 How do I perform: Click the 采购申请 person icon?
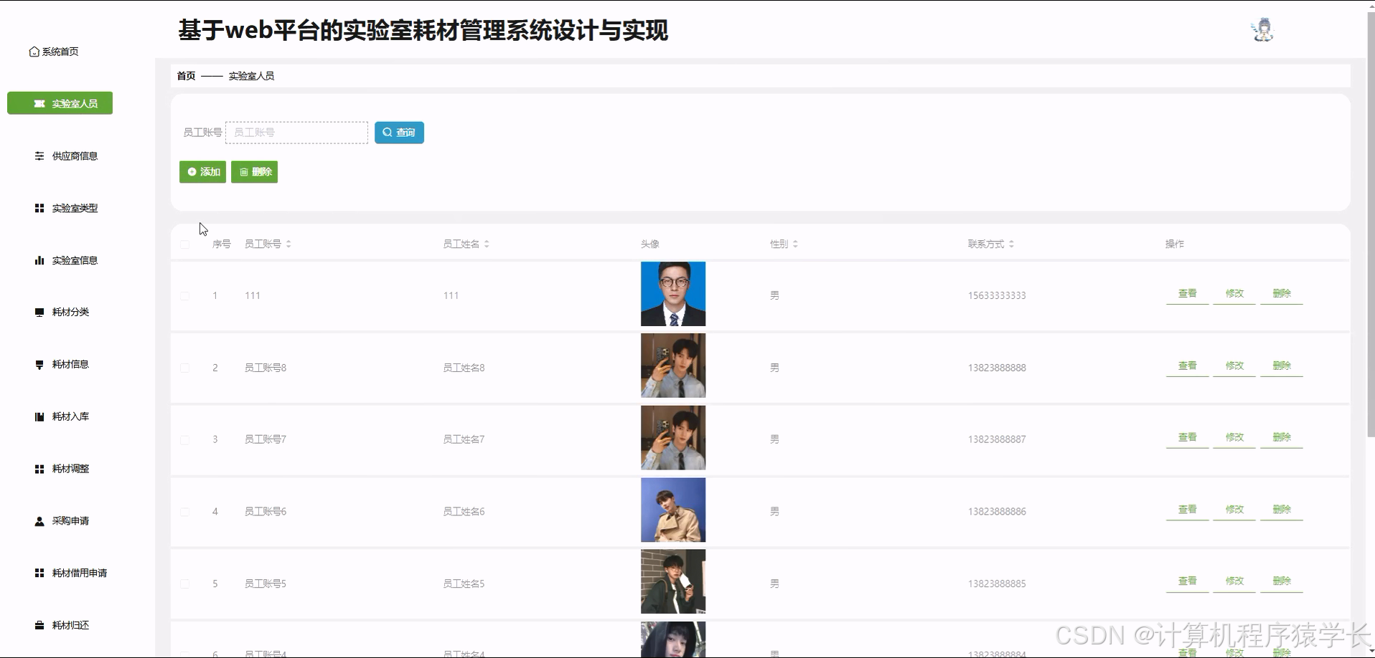point(39,521)
